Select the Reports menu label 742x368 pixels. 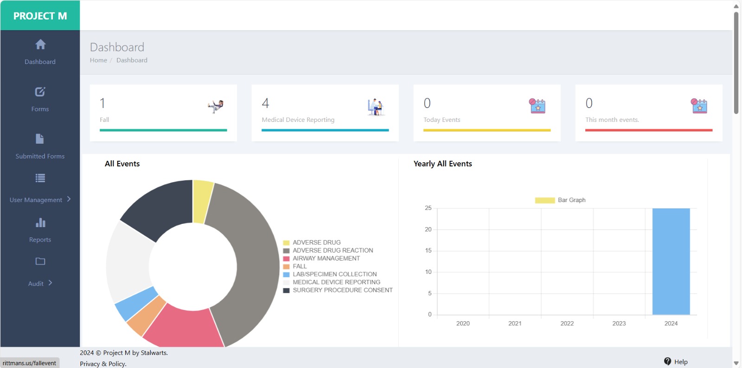(40, 240)
